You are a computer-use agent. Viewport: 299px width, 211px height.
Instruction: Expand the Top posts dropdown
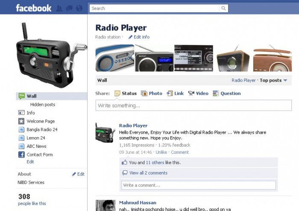pos(273,80)
